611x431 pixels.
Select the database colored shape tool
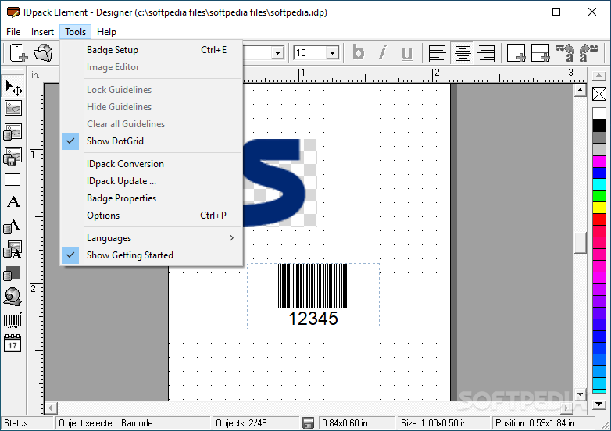[12, 273]
